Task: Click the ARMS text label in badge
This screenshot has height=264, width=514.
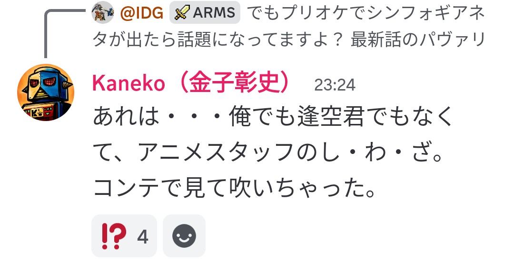Action: 214,13
